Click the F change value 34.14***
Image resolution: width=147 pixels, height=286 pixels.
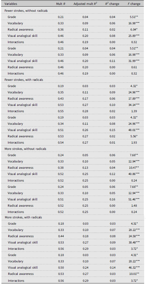tap(134, 105)
